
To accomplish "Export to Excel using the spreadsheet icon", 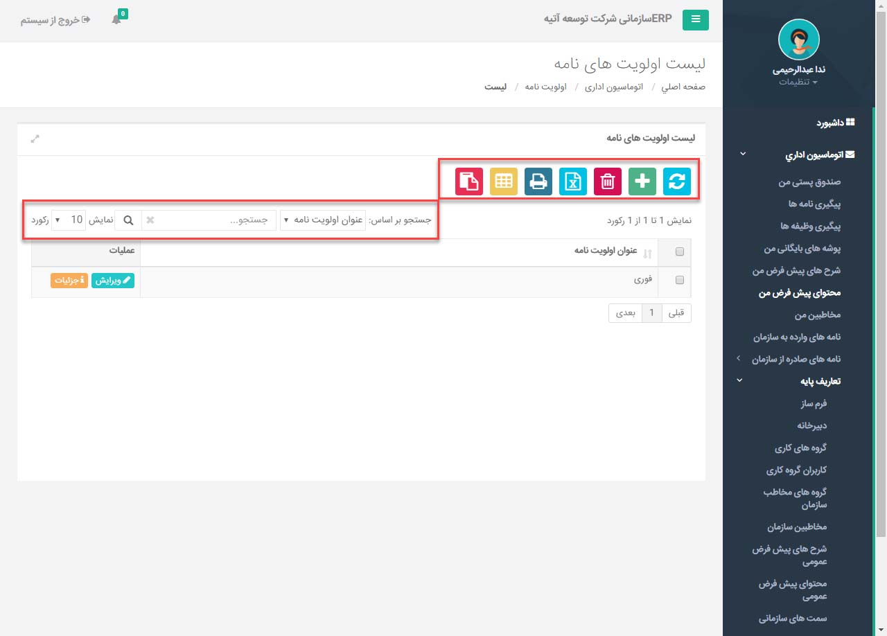I will pos(573,182).
